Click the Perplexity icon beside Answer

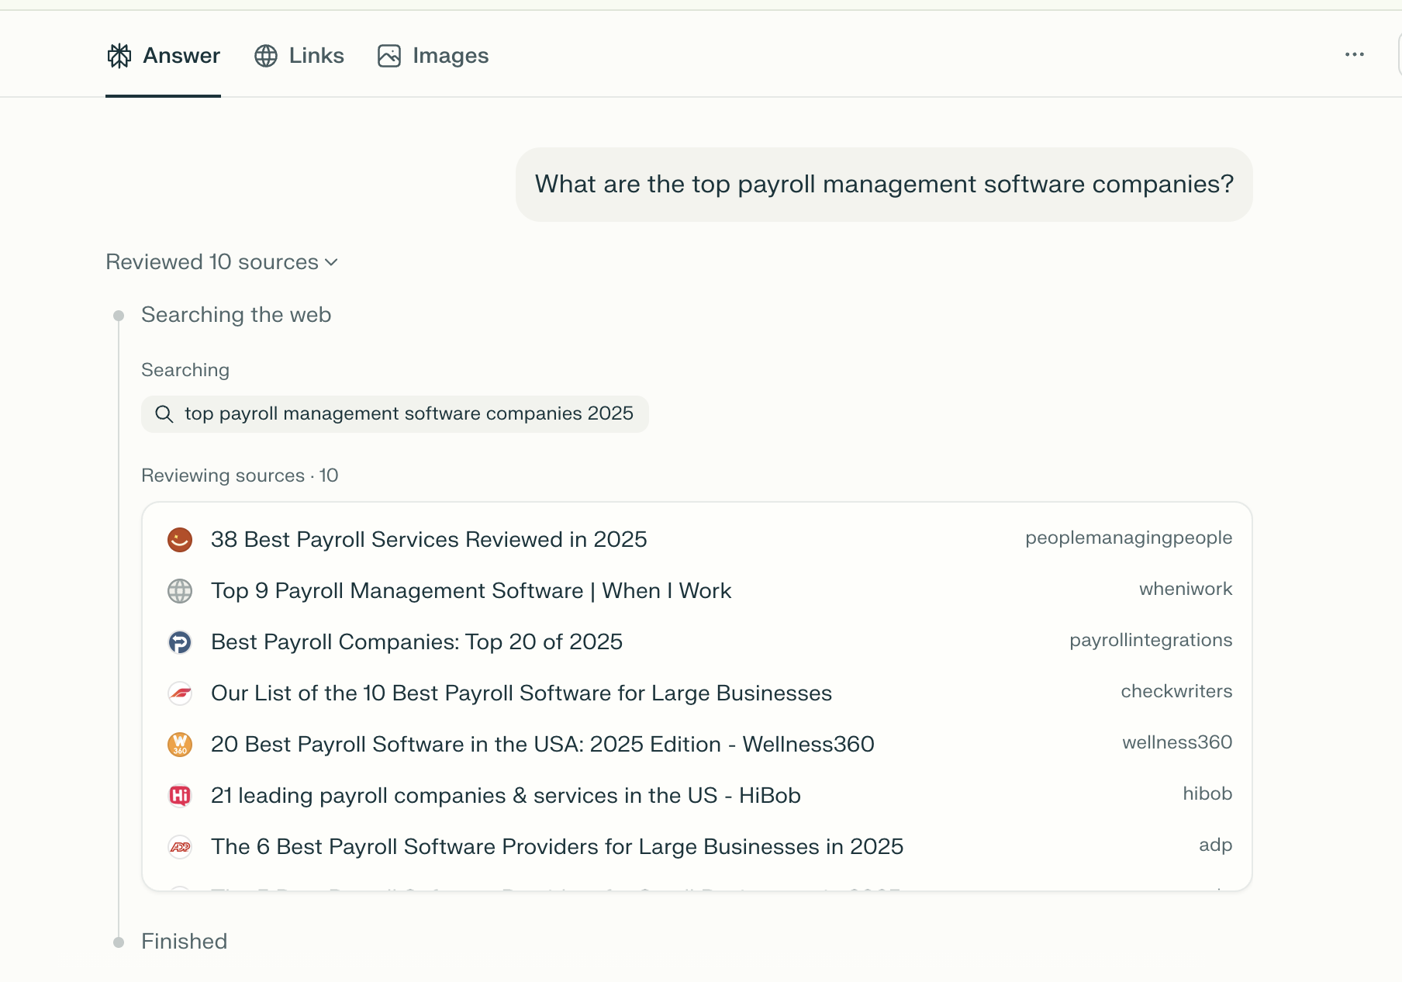[x=119, y=56]
